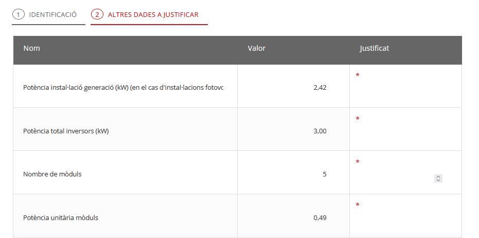
Task: Select the Altres dades a justificar tab
Action: pyautogui.click(x=149, y=15)
